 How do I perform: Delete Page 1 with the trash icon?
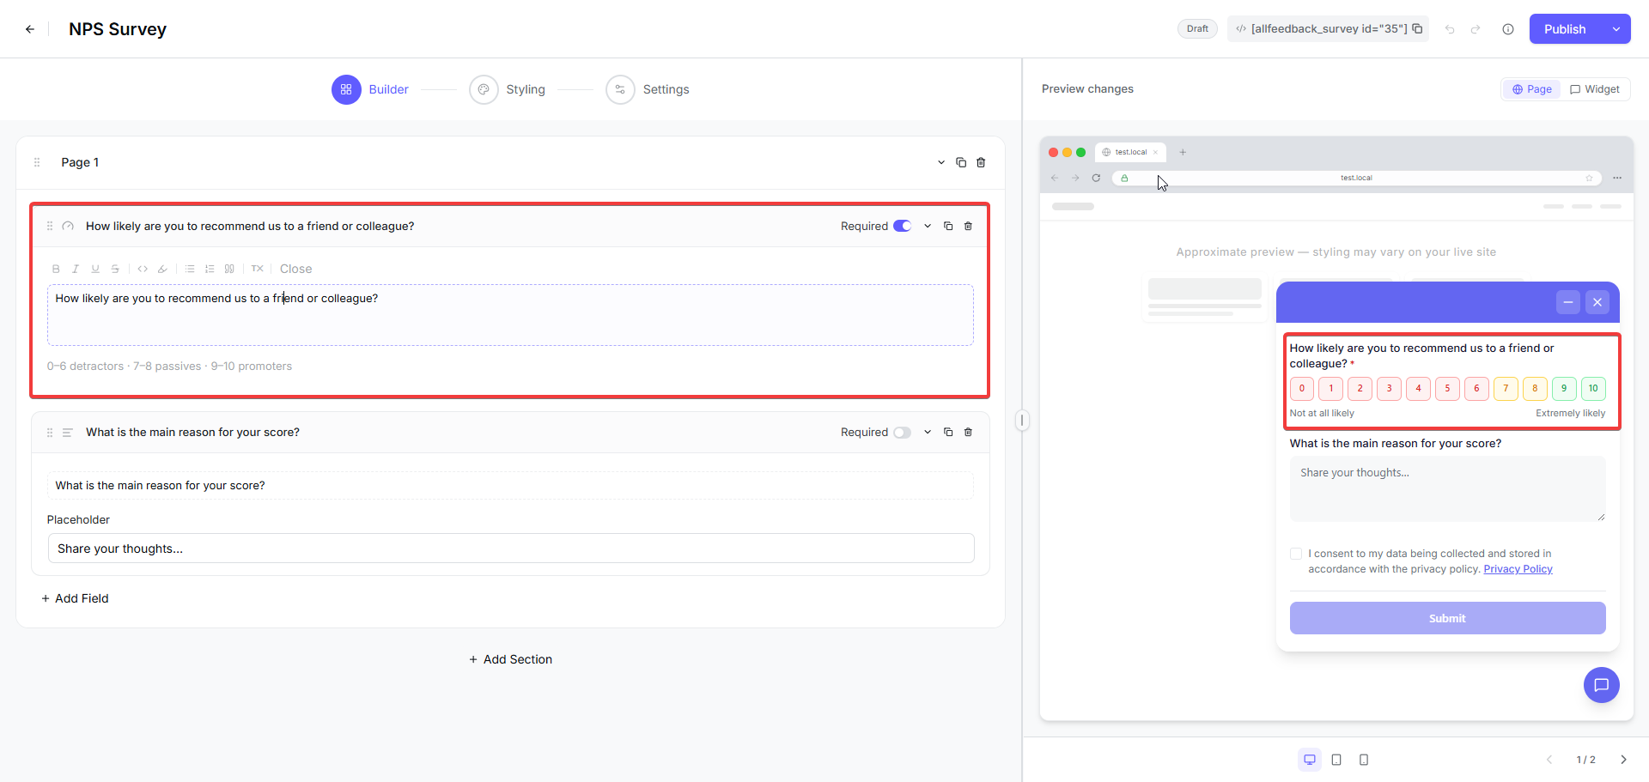981,162
